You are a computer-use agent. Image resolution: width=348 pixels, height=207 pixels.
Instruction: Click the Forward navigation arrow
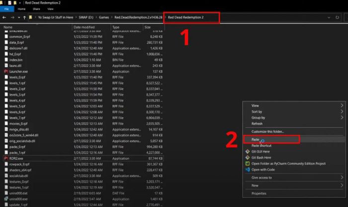(x=12, y=17)
